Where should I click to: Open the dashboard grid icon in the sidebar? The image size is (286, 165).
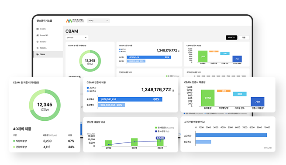[38, 29]
